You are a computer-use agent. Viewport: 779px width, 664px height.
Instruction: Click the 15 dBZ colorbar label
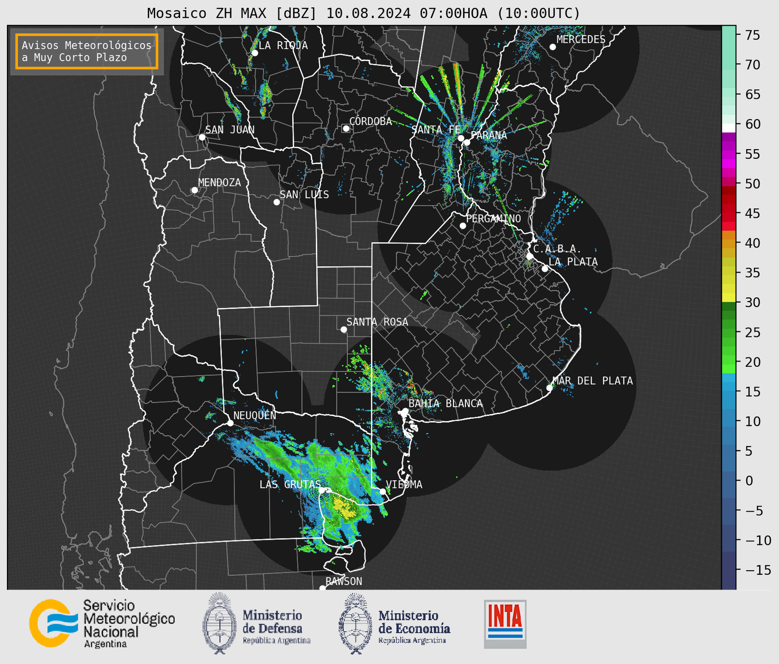(753, 392)
